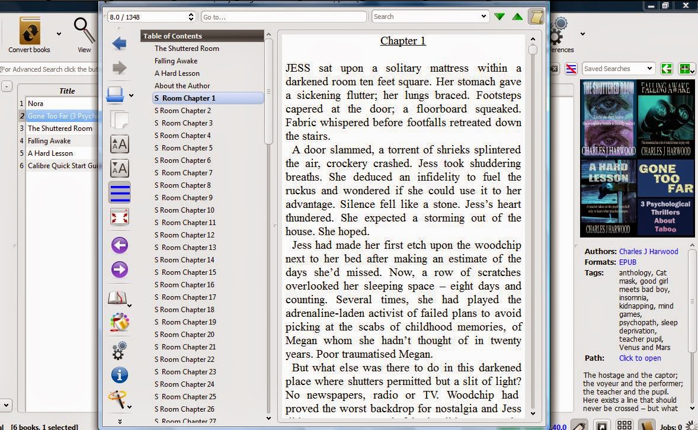
Task: Click the page position spinner arrows
Action: pyautogui.click(x=191, y=17)
